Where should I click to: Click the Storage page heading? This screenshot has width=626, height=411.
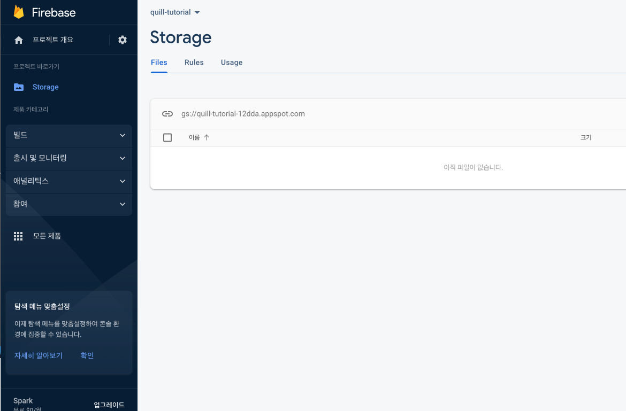tap(181, 37)
